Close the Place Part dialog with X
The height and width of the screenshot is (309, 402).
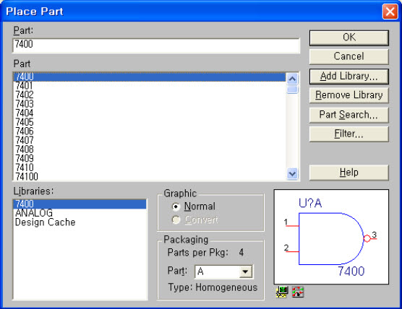pos(390,12)
